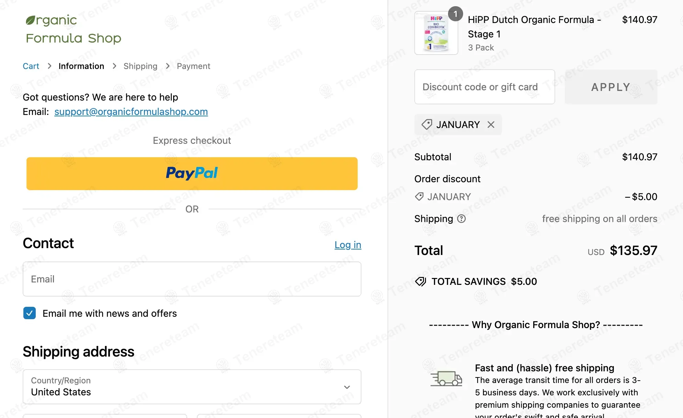Go back to Cart breadcrumb
Image resolution: width=683 pixels, height=418 pixels.
click(x=31, y=66)
